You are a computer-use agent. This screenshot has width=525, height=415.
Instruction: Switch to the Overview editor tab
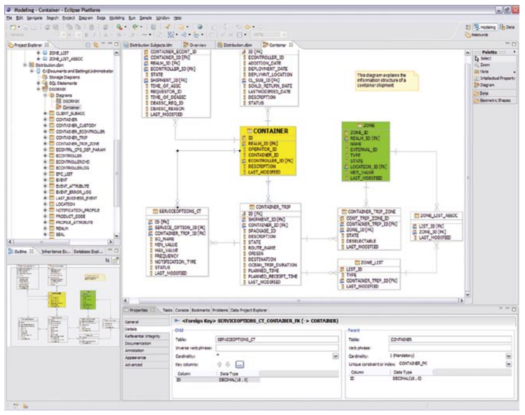coord(195,45)
